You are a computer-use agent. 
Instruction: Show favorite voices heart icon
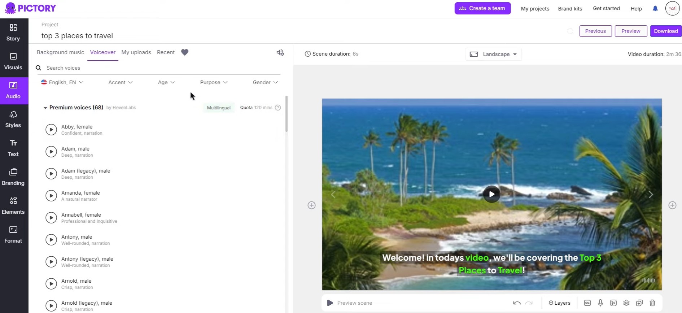coord(185,52)
